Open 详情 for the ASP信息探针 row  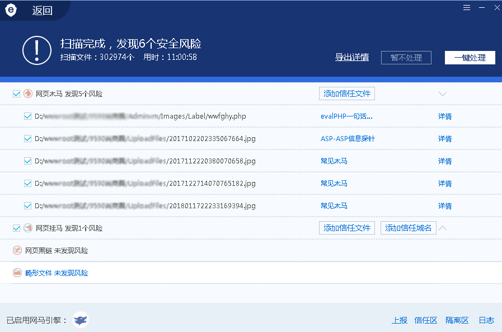(444, 139)
